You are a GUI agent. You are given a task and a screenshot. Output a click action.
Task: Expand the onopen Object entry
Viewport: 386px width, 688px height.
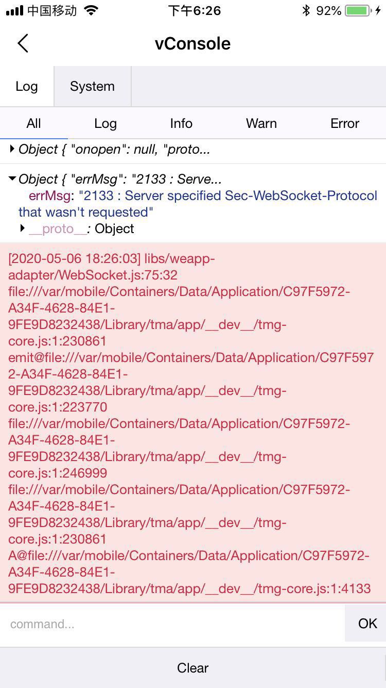(x=11, y=149)
